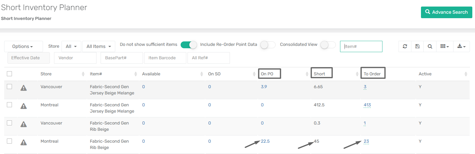
Task: Click the save (floppy disk) icon
Action: 417,46
